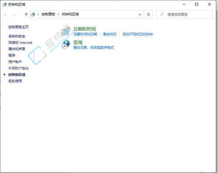Open the Region globe icon
The width and height of the screenshot is (218, 173).
tap(66, 44)
